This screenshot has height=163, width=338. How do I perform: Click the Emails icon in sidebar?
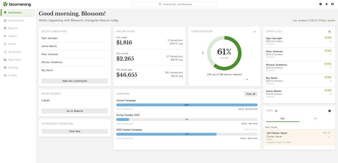[5, 44]
